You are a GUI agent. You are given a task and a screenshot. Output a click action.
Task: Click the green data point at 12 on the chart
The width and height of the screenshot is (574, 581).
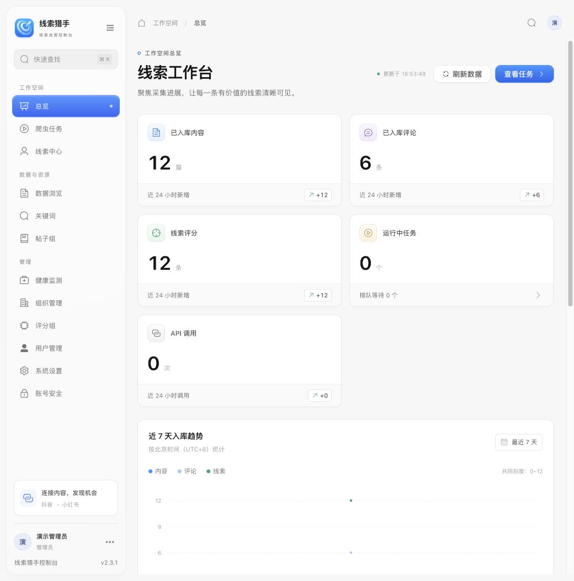[x=351, y=501]
